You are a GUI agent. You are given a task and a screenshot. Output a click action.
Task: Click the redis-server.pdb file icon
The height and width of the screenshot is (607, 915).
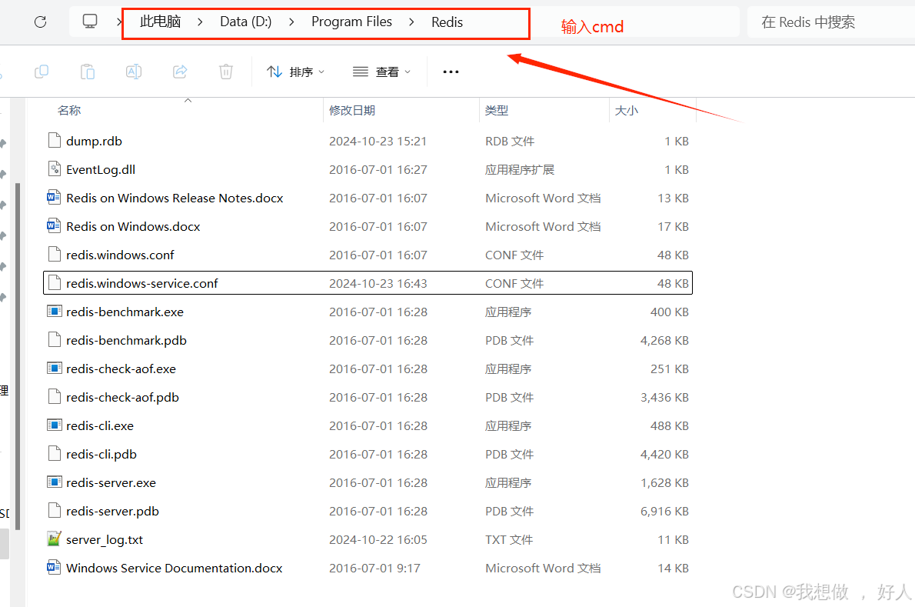tap(55, 511)
